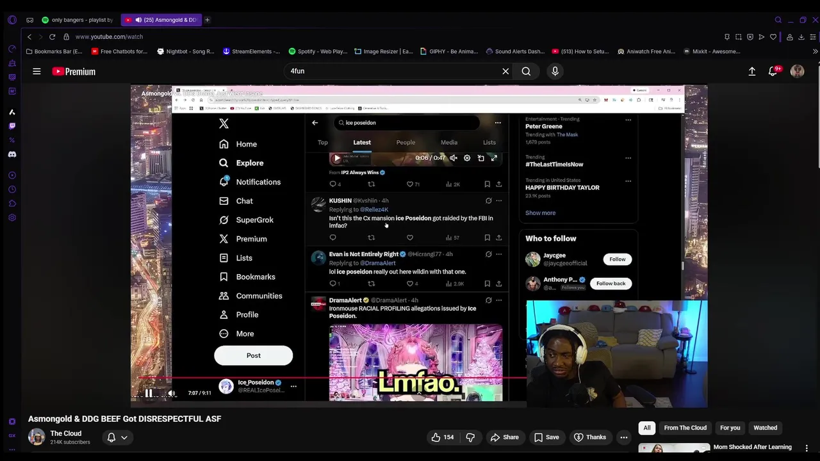Screen dimensions: 820x461
Task: Show more bookmarks double chevron
Action: tap(815, 51)
